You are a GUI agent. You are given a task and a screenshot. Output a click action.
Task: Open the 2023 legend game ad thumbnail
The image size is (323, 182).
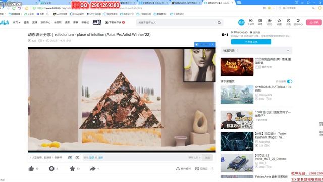(x=237, y=67)
